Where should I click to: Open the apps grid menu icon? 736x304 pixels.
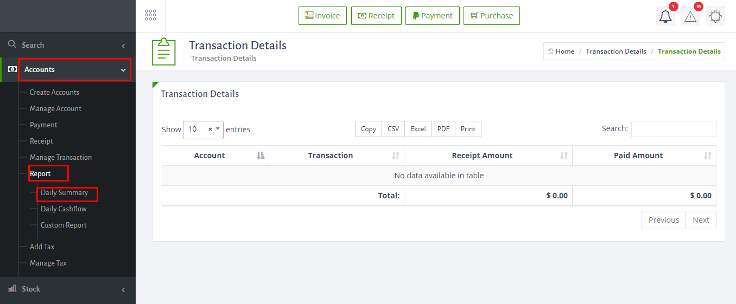pyautogui.click(x=150, y=15)
